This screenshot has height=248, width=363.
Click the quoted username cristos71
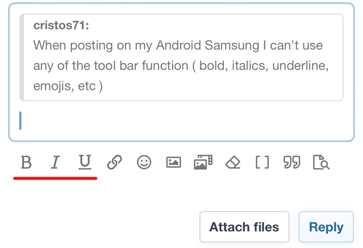point(61,26)
